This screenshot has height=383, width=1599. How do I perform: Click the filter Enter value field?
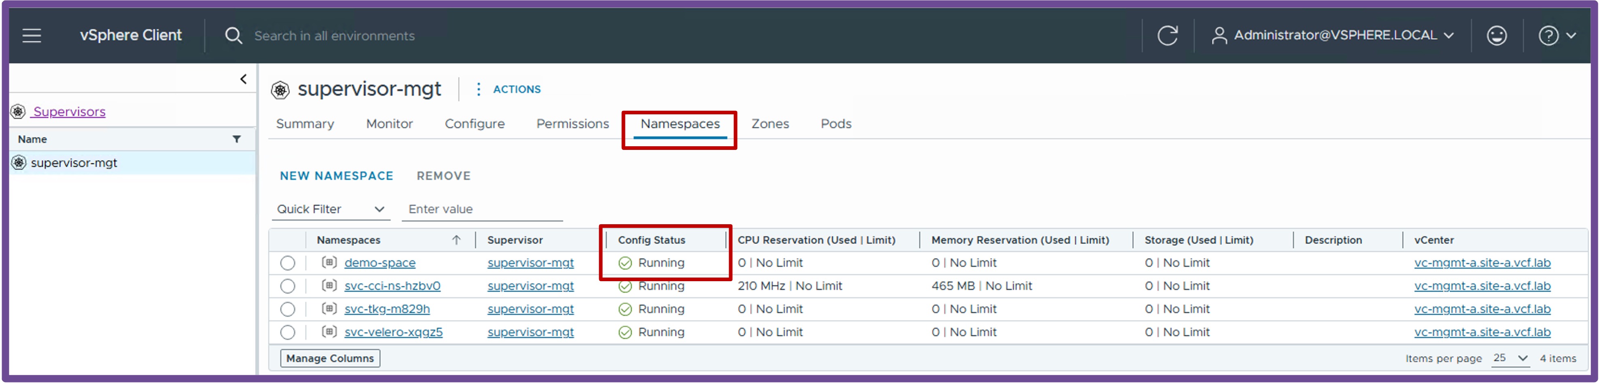(482, 209)
